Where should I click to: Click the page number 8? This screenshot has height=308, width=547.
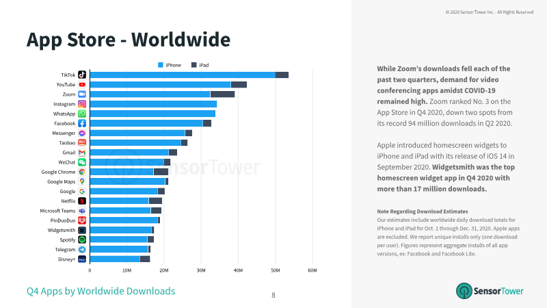click(273, 295)
